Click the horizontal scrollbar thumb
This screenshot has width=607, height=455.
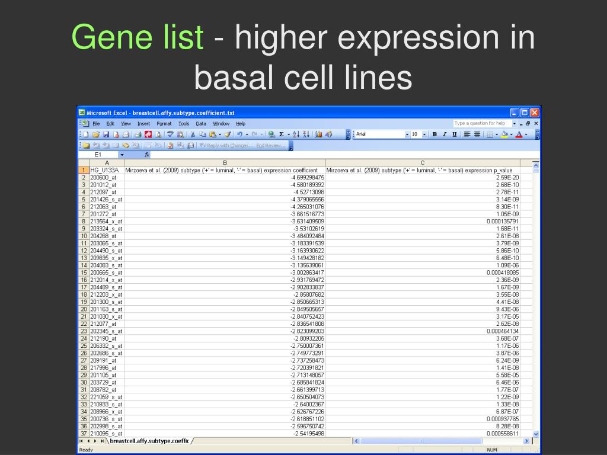[421, 441]
